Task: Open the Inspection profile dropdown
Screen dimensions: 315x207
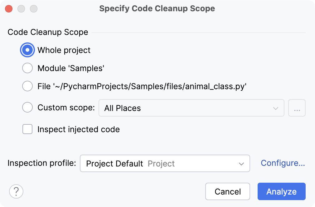Action: [x=165, y=163]
